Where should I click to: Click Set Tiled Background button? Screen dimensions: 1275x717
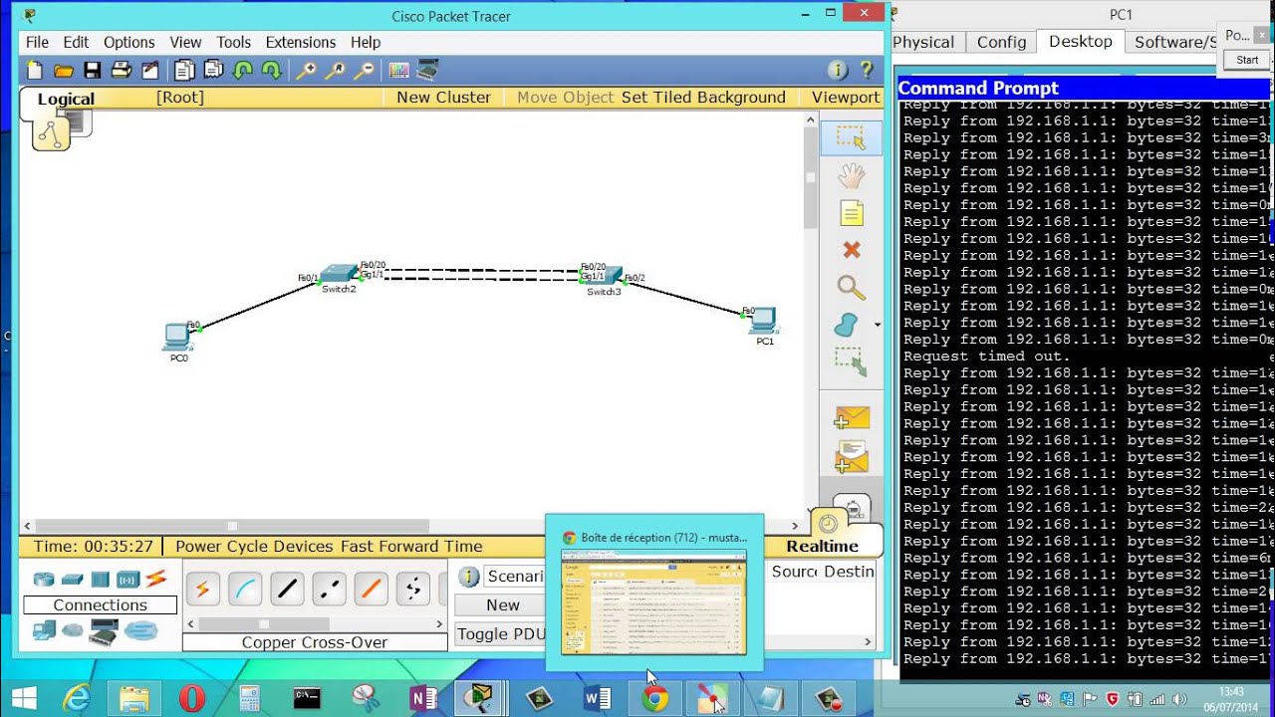pyautogui.click(x=703, y=97)
